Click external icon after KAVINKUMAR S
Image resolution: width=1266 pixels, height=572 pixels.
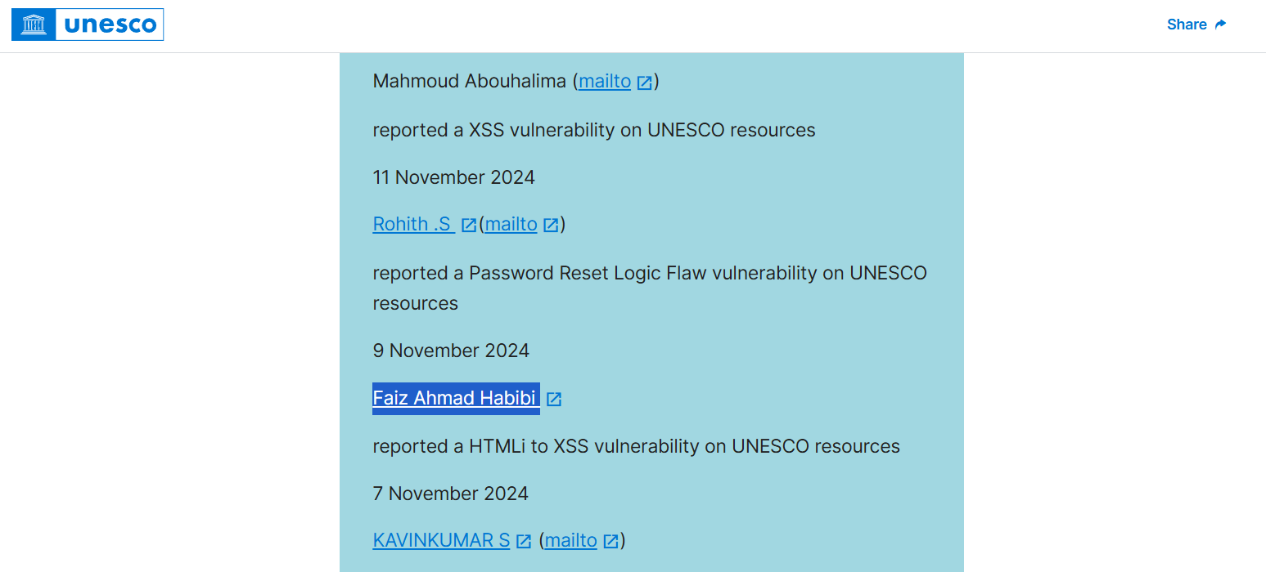point(524,541)
